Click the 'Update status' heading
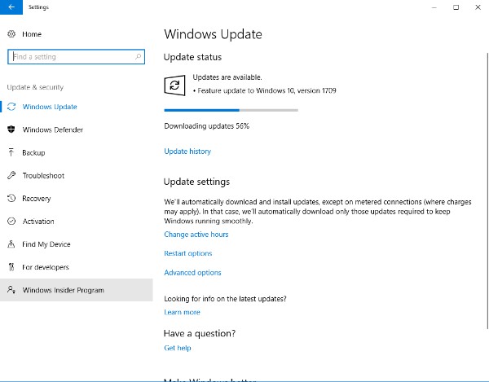 tap(192, 57)
